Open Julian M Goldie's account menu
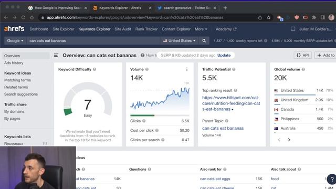The image size is (336, 189). tap(316, 29)
